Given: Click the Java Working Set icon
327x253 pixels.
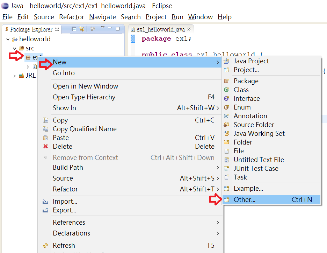Looking at the screenshot, I should pos(226,133).
